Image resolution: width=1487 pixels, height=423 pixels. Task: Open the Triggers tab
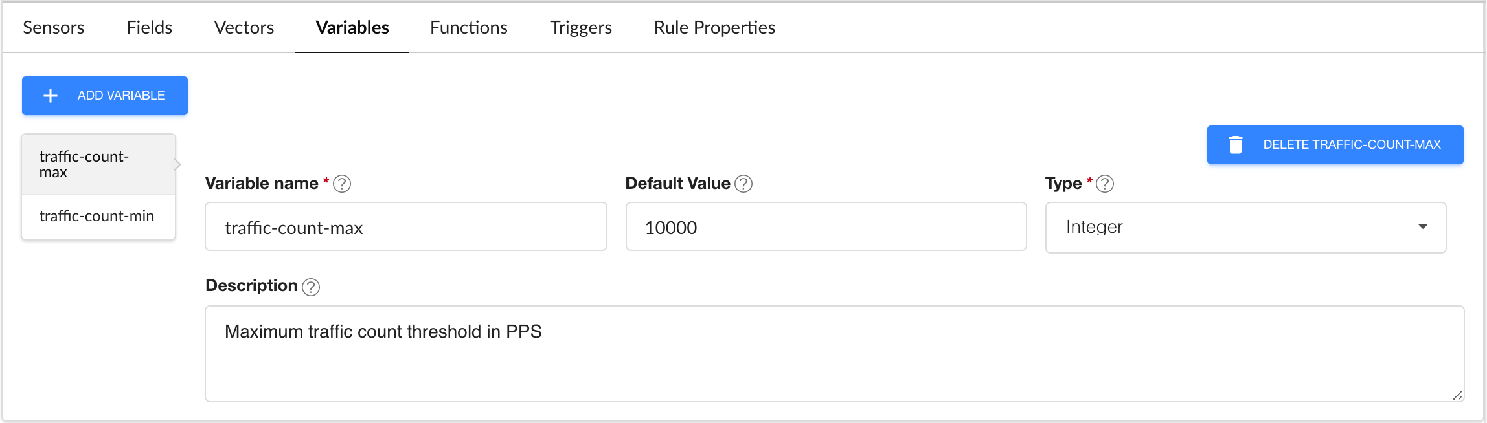click(x=581, y=28)
